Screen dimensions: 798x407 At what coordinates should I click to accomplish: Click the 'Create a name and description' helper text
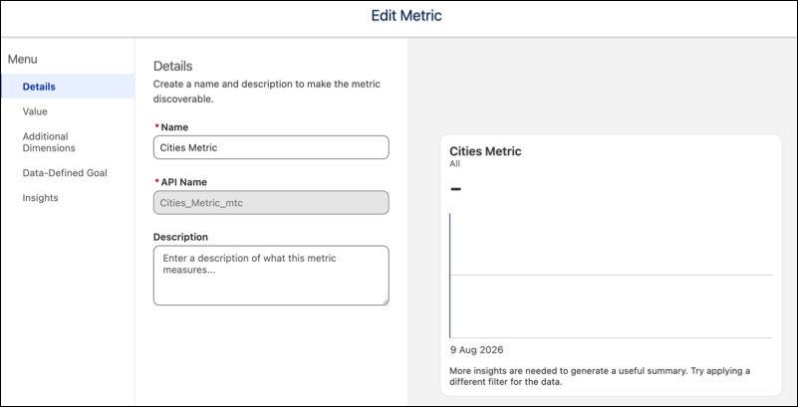(267, 92)
